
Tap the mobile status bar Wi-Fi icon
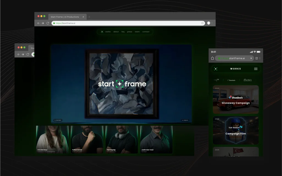tap(255, 52)
